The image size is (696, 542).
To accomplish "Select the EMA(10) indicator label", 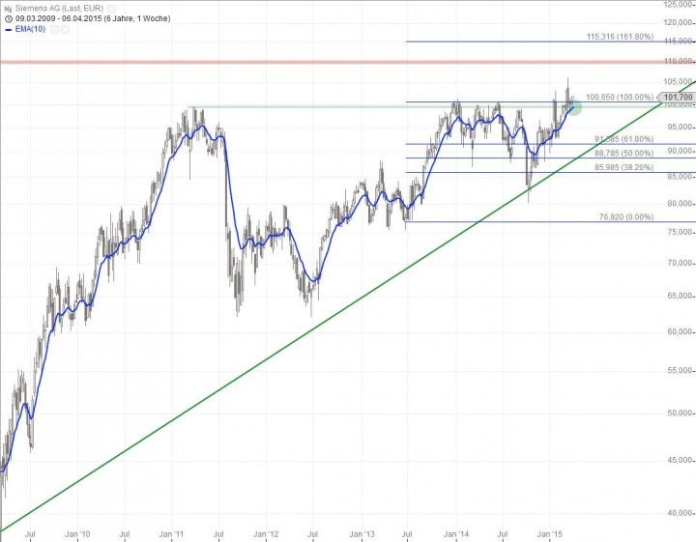I will [32, 30].
